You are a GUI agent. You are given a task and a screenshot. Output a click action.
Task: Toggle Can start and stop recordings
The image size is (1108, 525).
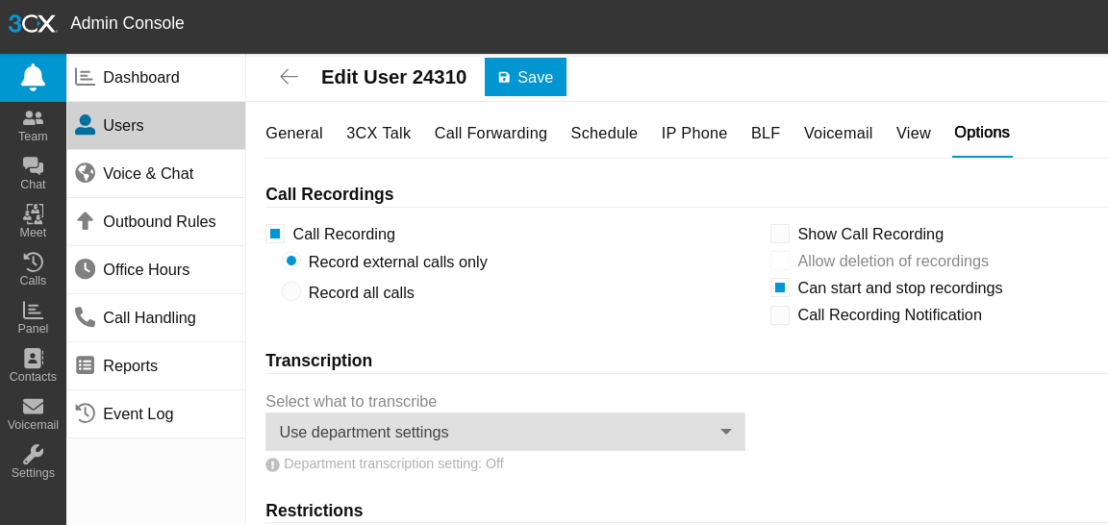(779, 287)
